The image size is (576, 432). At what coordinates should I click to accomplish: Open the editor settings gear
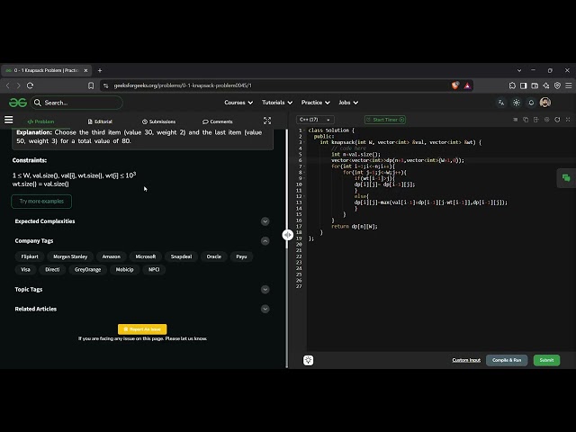coord(547,120)
